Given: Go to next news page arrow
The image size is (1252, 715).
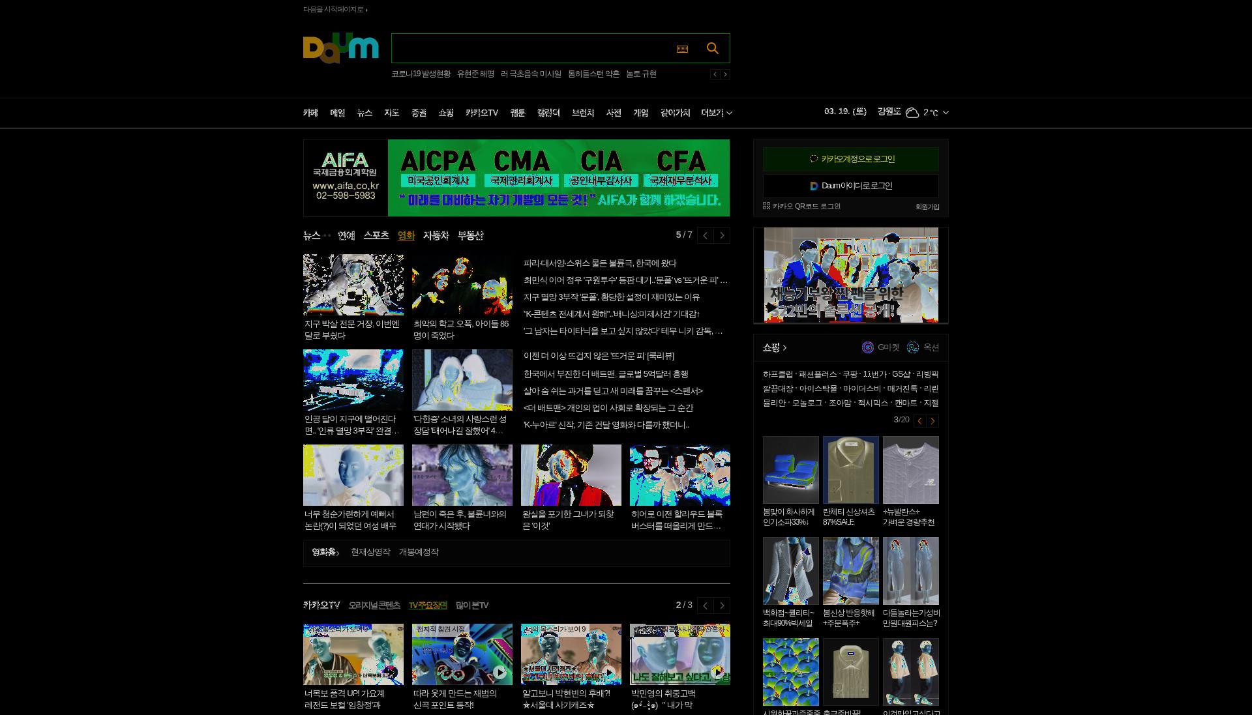Looking at the screenshot, I should (x=722, y=235).
